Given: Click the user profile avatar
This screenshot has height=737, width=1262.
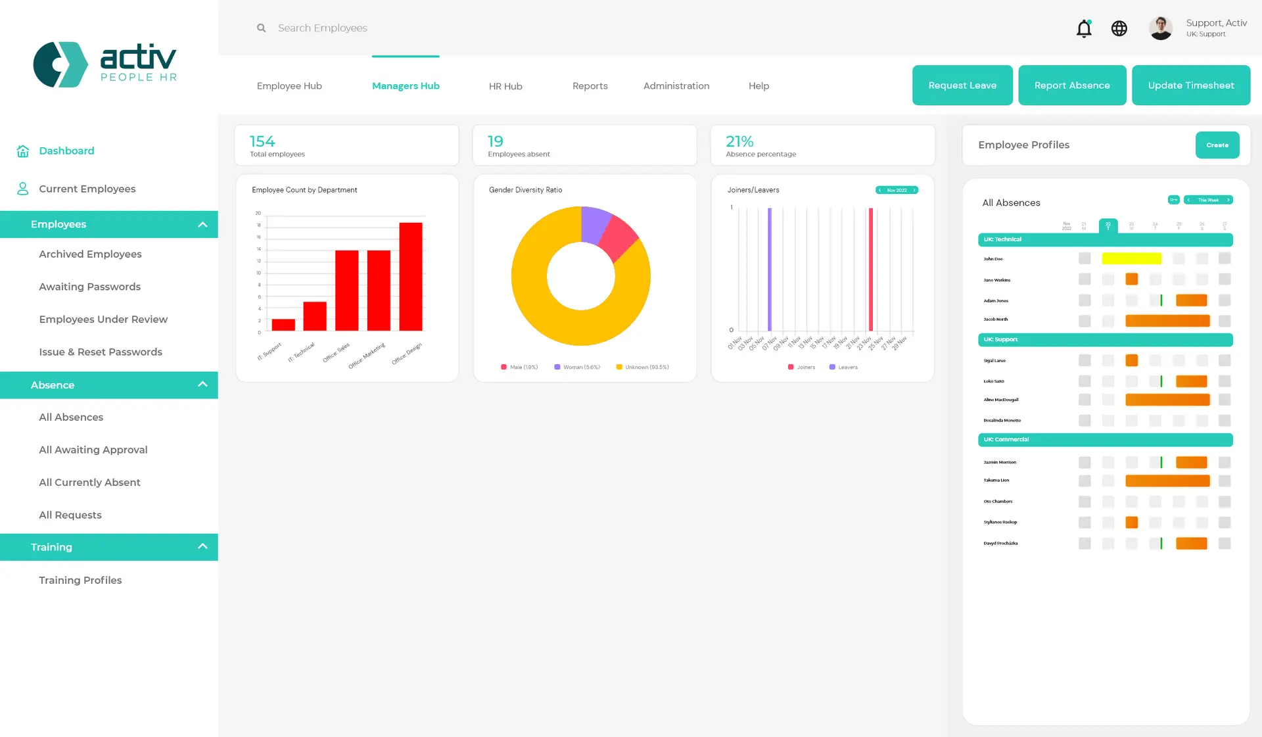Looking at the screenshot, I should coord(1160,28).
